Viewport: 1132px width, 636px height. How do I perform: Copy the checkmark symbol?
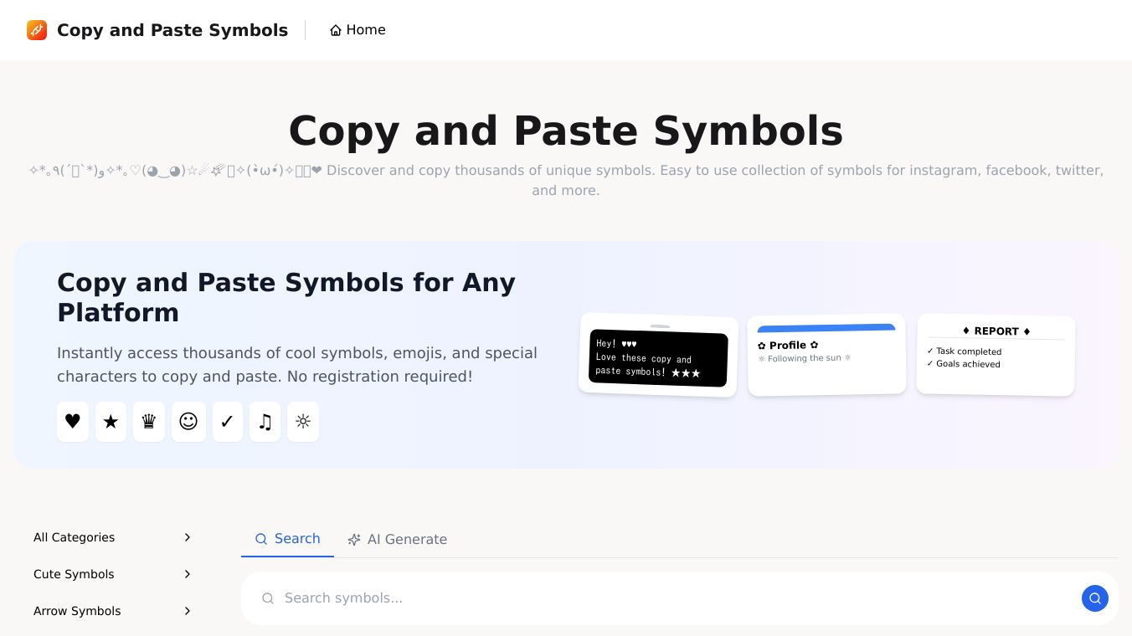point(227,422)
